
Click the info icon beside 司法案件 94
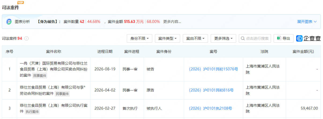tap(26, 38)
